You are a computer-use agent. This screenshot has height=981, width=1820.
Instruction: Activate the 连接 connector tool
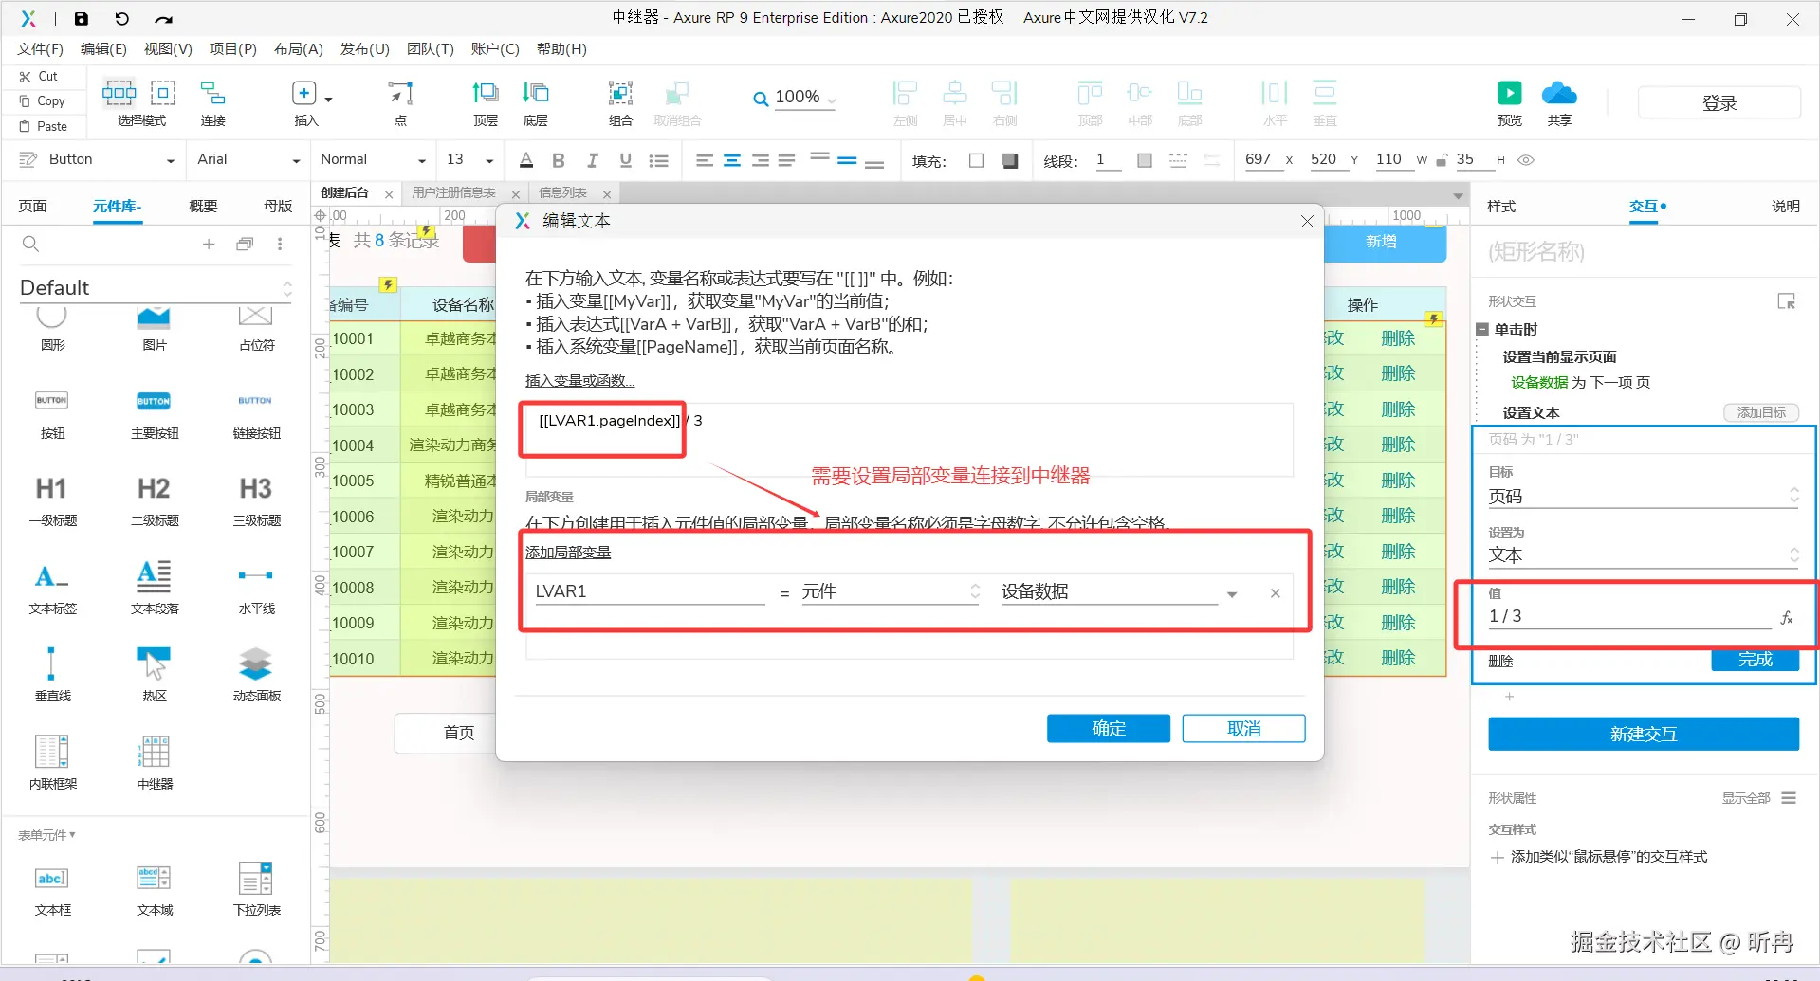click(x=212, y=102)
